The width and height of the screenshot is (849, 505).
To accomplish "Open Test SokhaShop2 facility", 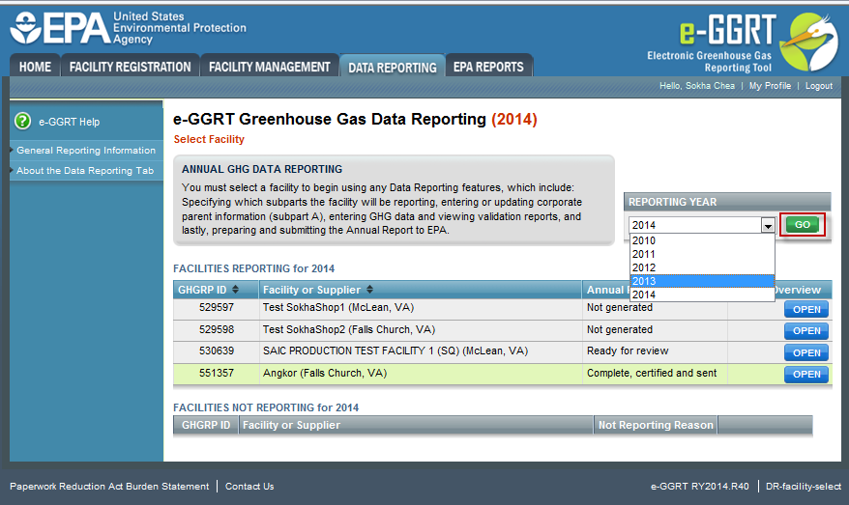I will (806, 331).
